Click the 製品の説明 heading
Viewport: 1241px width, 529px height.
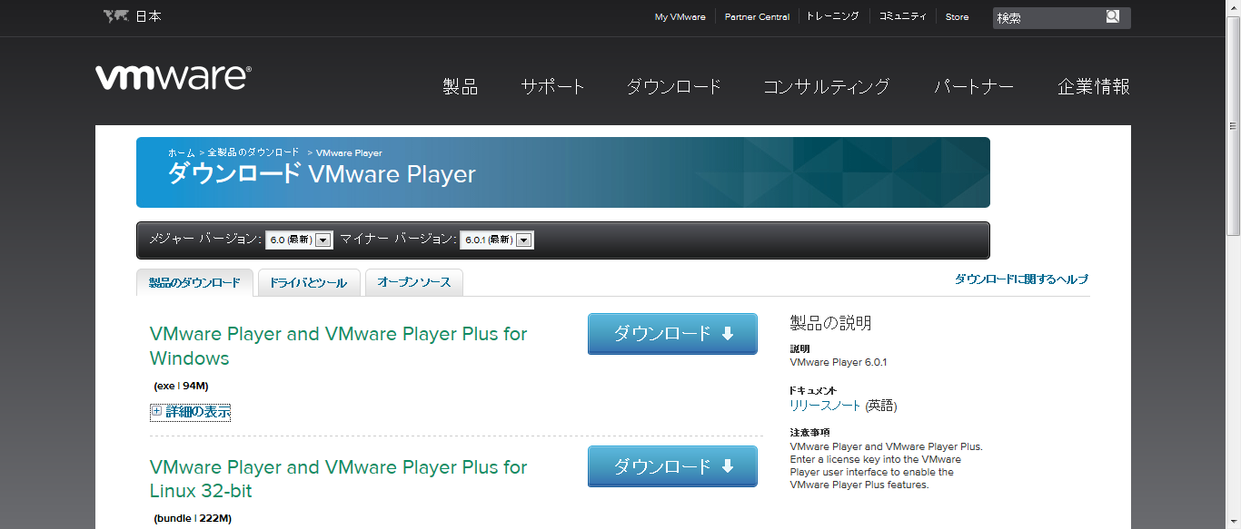point(830,323)
